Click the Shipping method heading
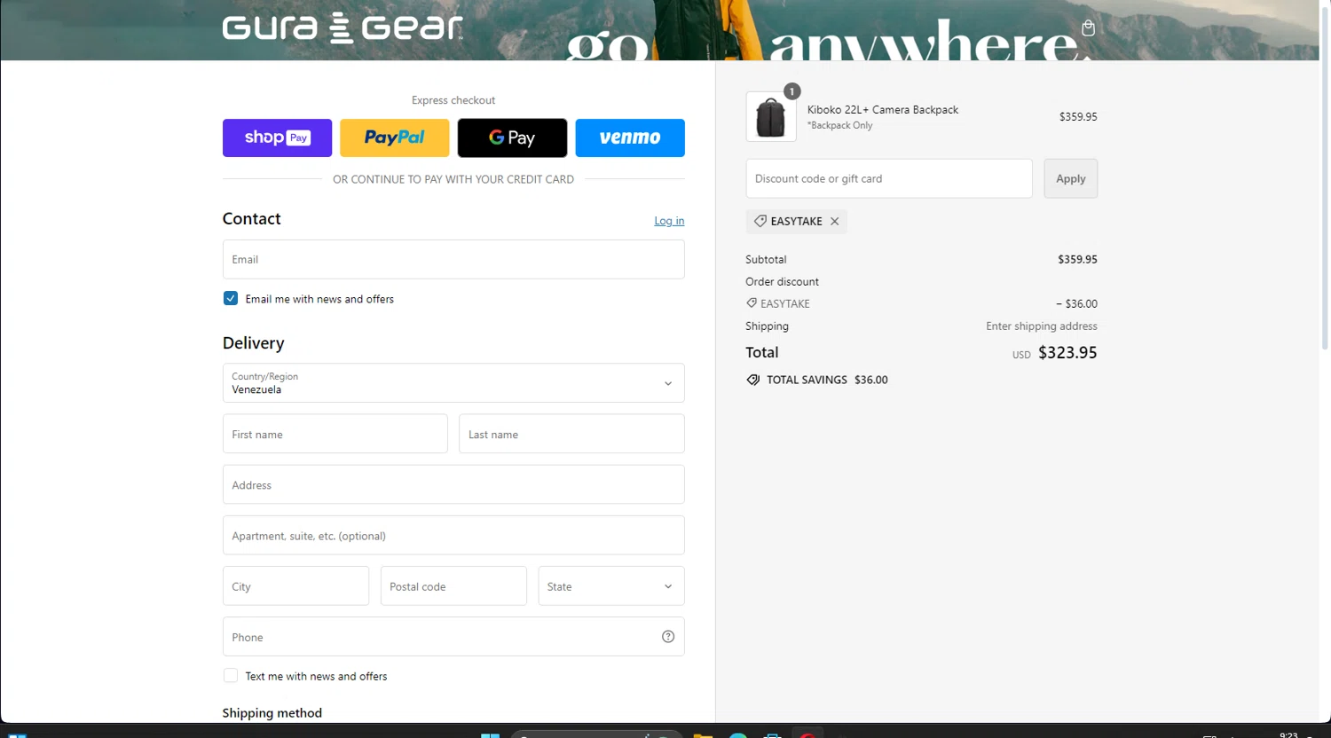Screen dimensions: 1331x738 [272, 713]
